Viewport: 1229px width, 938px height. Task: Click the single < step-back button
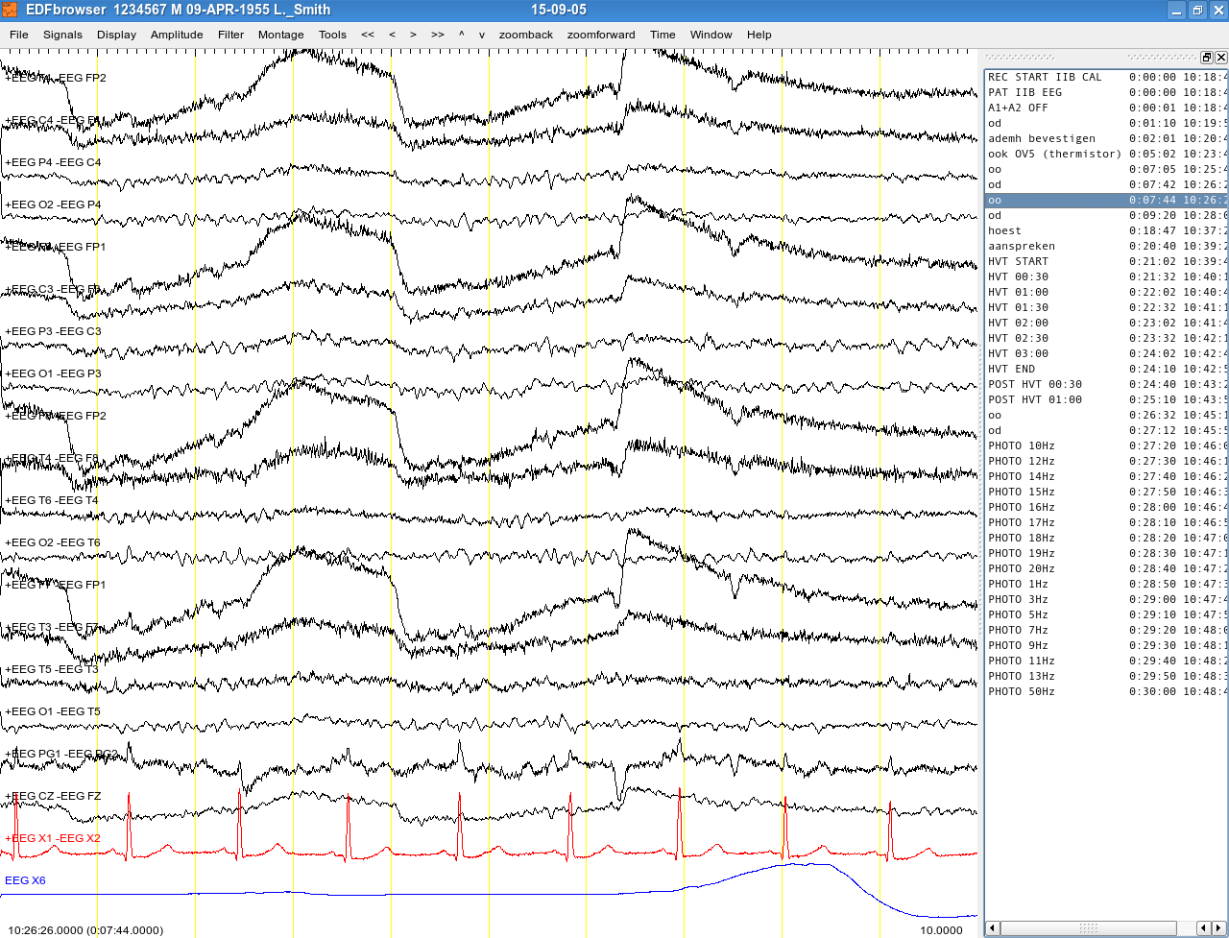tap(392, 35)
